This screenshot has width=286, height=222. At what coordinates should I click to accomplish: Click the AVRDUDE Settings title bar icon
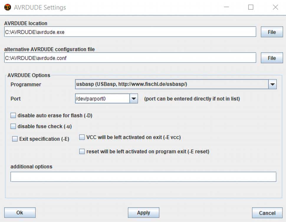point(8,7)
